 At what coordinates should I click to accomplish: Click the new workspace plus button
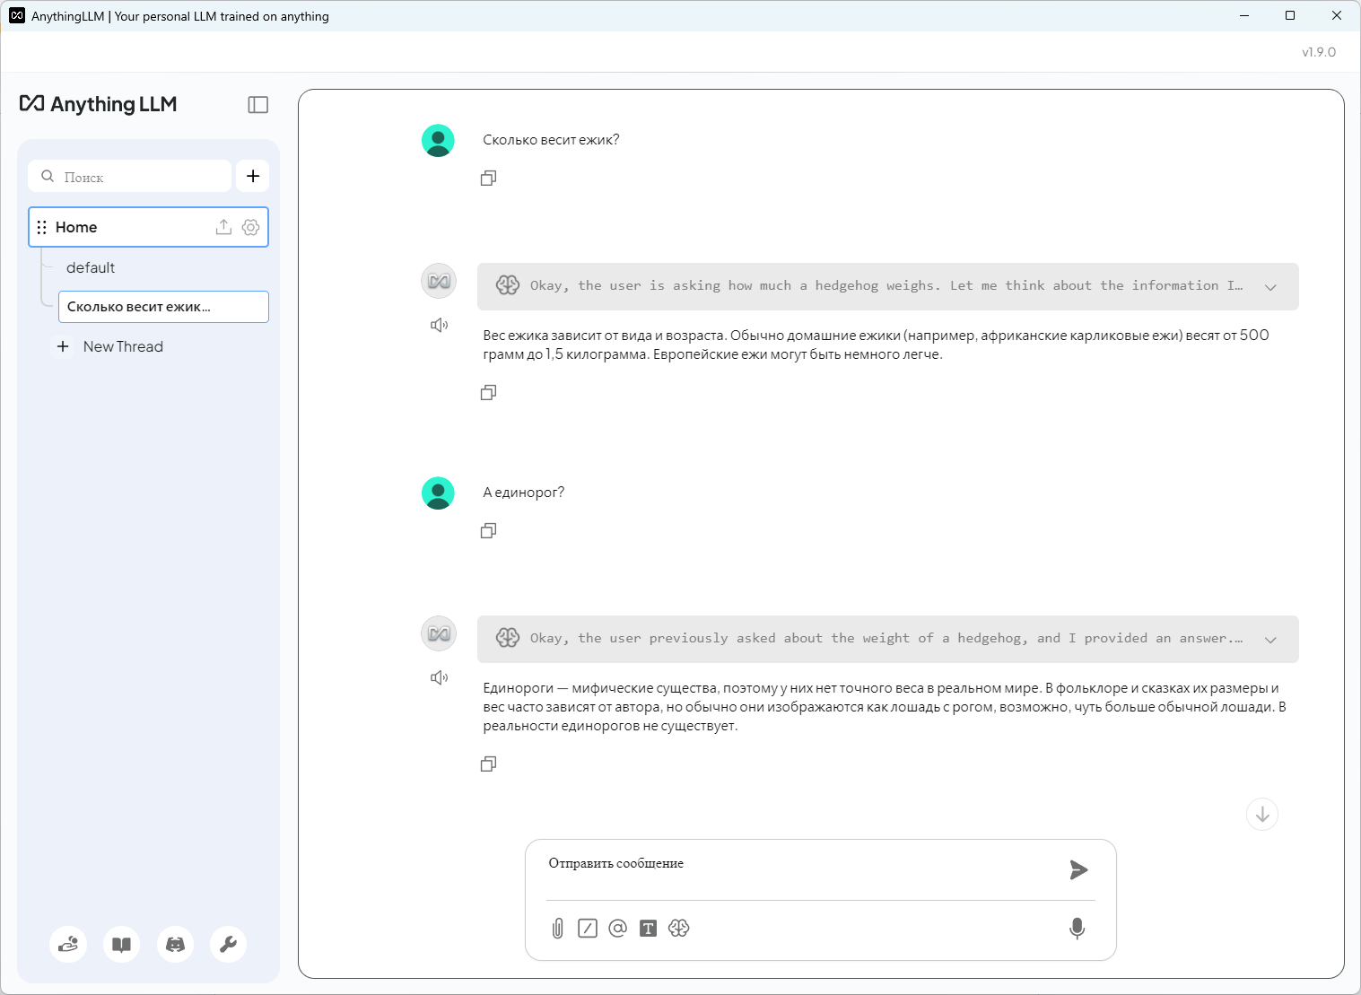pyautogui.click(x=253, y=176)
